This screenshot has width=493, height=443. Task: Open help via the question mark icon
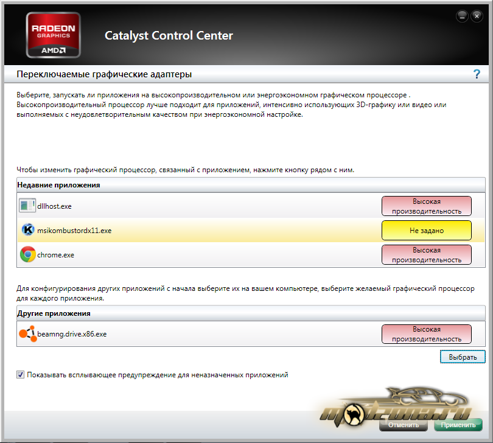[477, 74]
